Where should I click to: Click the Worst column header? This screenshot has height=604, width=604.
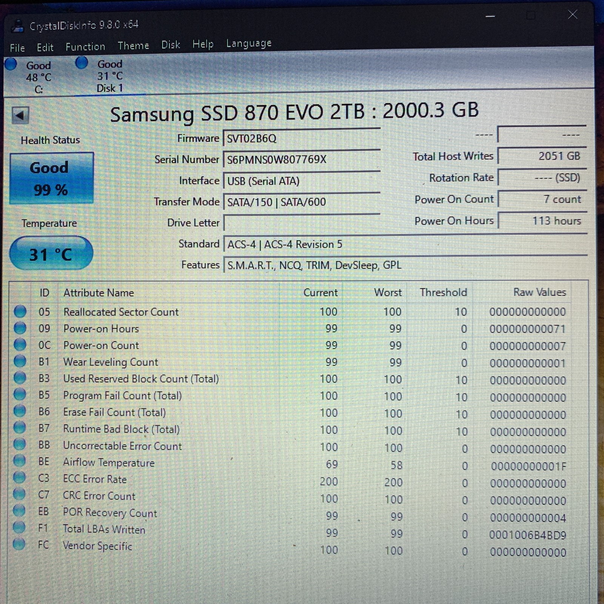click(388, 292)
